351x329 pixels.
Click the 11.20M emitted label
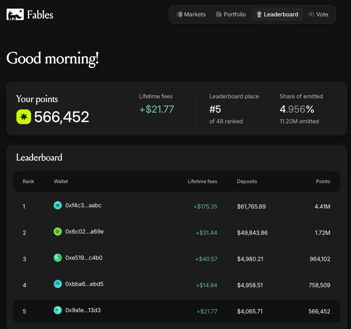pos(299,121)
